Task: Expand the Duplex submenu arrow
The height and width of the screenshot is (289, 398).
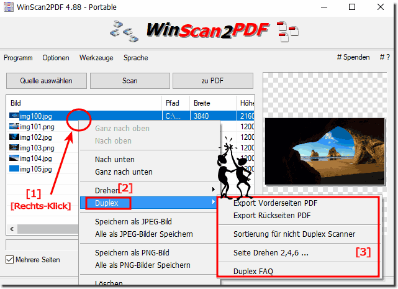Action: click(213, 202)
